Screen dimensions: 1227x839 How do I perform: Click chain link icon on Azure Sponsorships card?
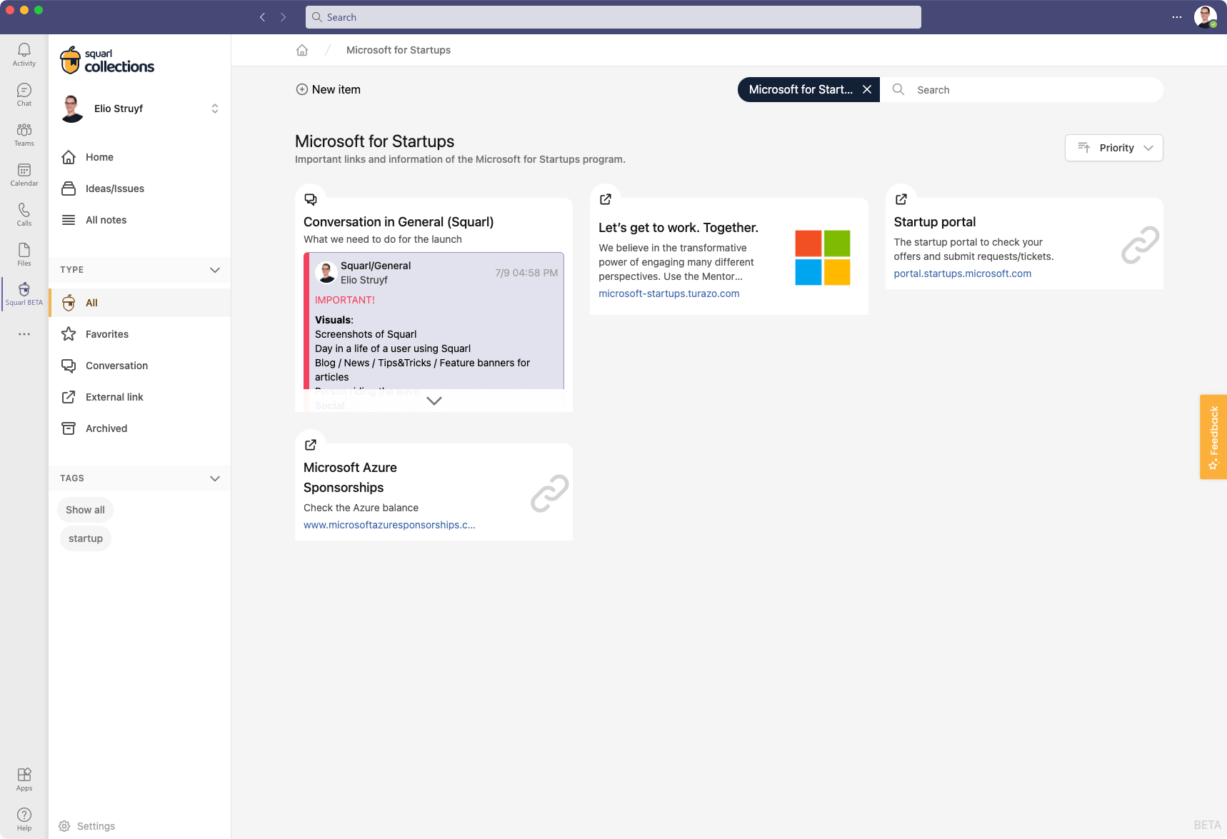click(550, 493)
